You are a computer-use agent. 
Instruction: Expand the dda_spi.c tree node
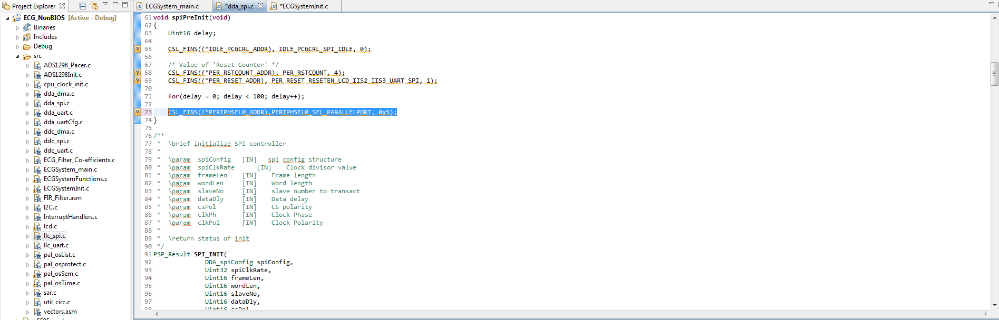(27, 104)
